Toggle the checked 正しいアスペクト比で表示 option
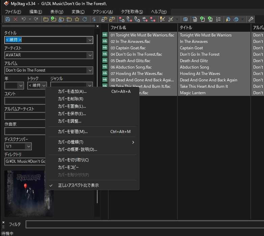Image resolution: width=264 pixels, height=236 pixels. [92, 185]
